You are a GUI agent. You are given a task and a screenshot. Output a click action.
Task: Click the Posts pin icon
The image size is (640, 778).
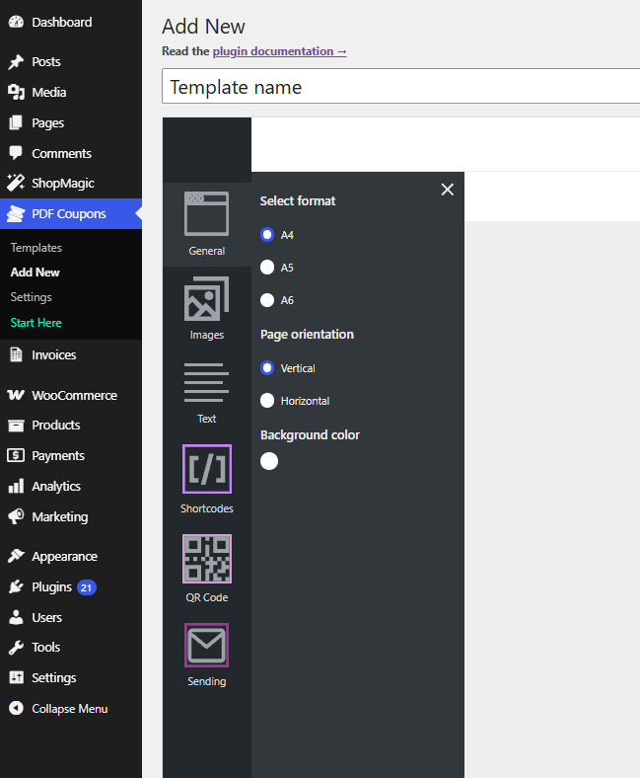[16, 61]
